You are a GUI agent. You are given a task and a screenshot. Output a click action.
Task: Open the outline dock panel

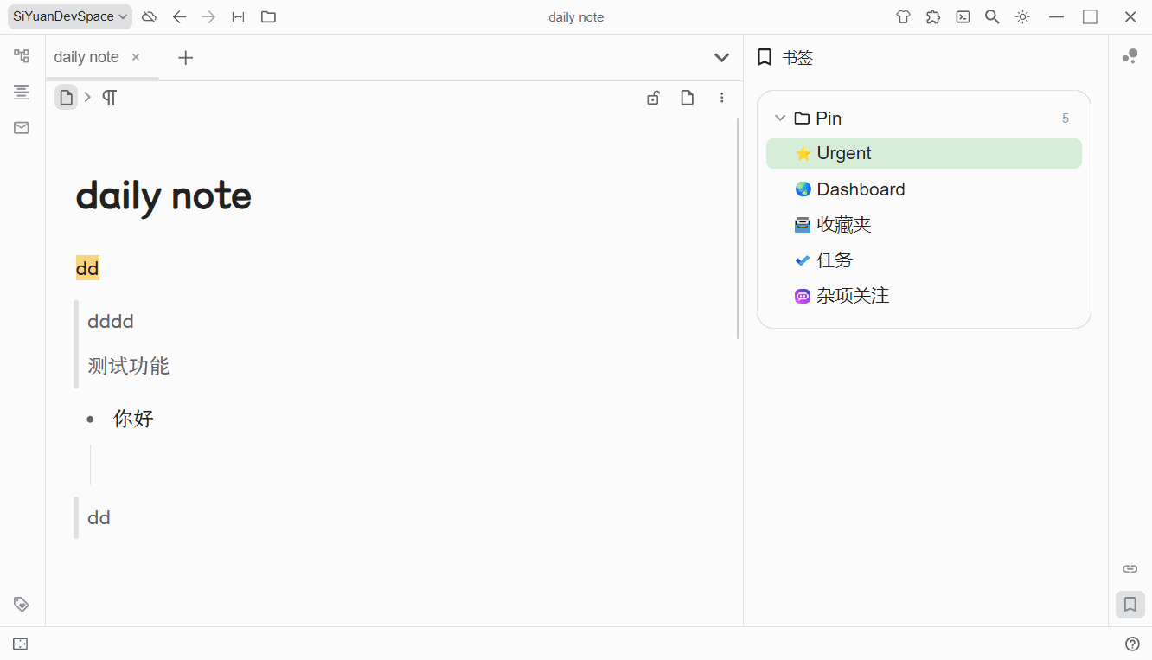(x=22, y=92)
